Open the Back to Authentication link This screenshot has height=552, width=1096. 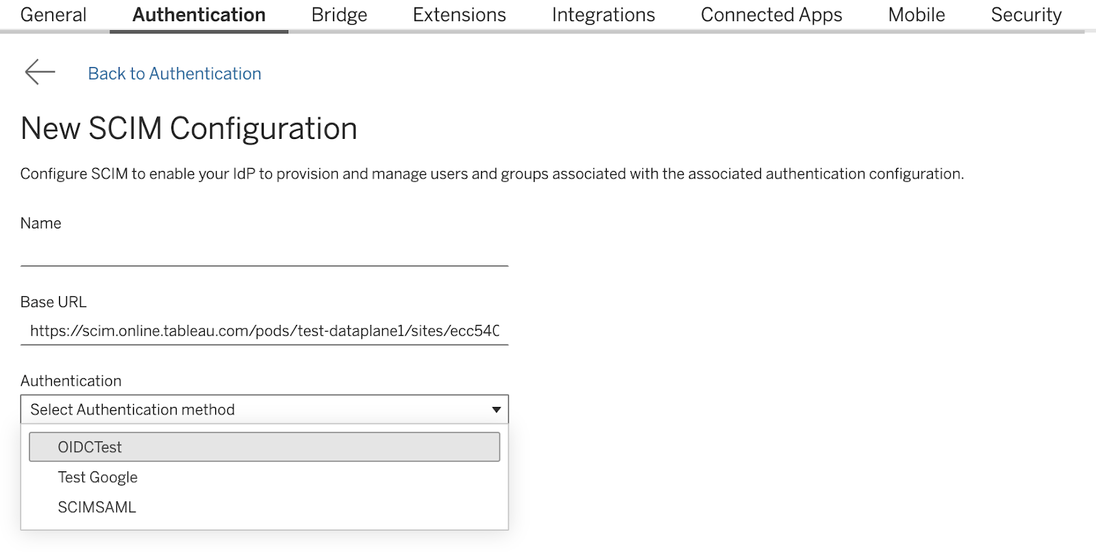pos(174,73)
